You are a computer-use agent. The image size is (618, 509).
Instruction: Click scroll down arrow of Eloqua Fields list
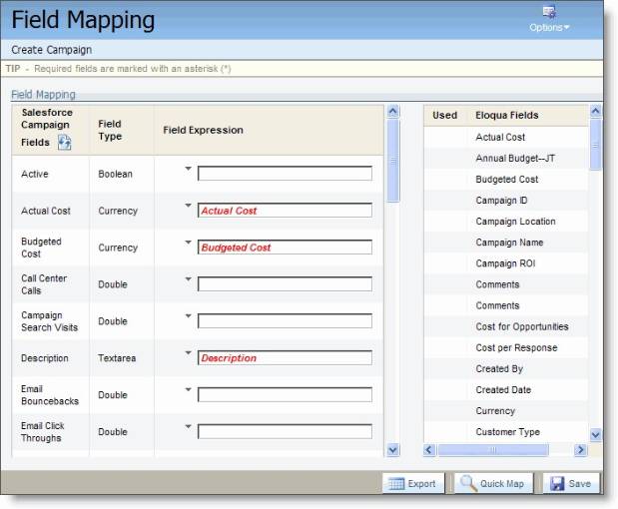pyautogui.click(x=595, y=434)
